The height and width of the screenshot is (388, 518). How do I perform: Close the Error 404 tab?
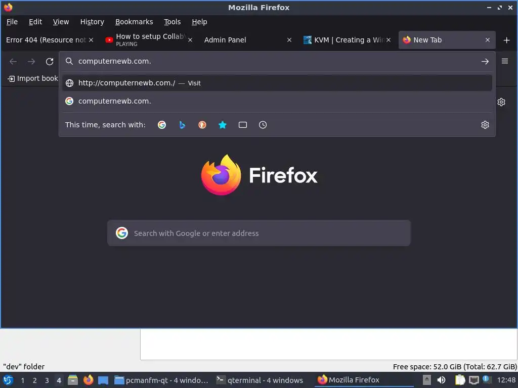coord(91,40)
